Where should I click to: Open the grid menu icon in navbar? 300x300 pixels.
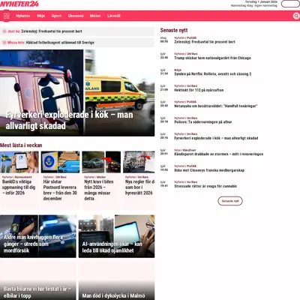(x=7, y=16)
